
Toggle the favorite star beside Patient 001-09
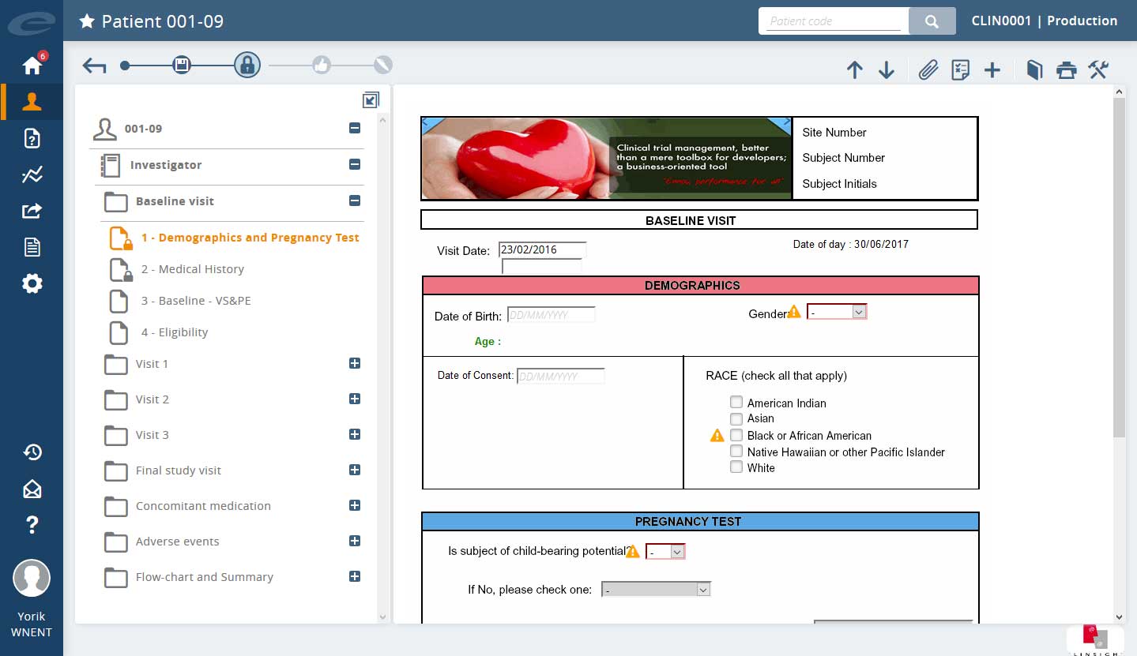[87, 21]
